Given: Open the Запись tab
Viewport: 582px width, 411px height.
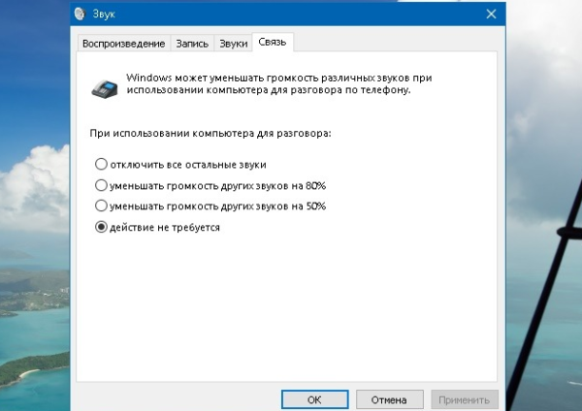Looking at the screenshot, I should click(193, 43).
